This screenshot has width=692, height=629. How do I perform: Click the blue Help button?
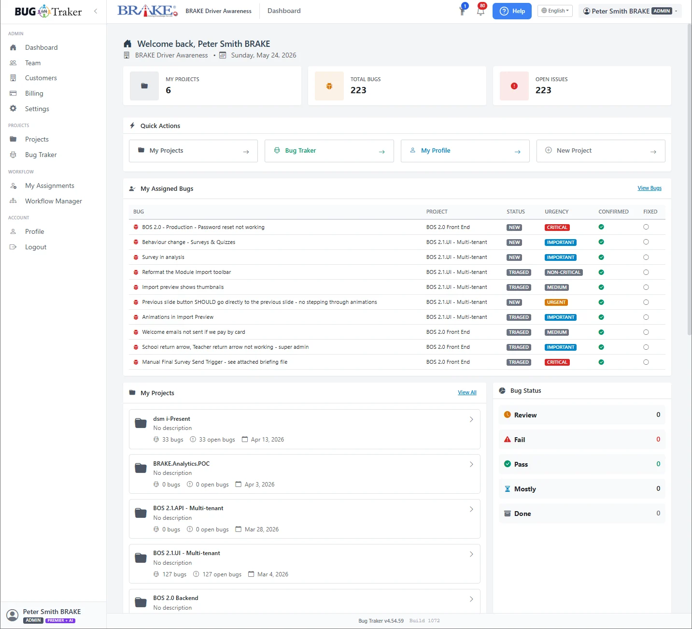[x=512, y=11]
